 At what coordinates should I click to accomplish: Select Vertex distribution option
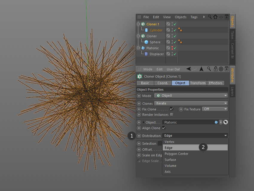tap(195, 142)
